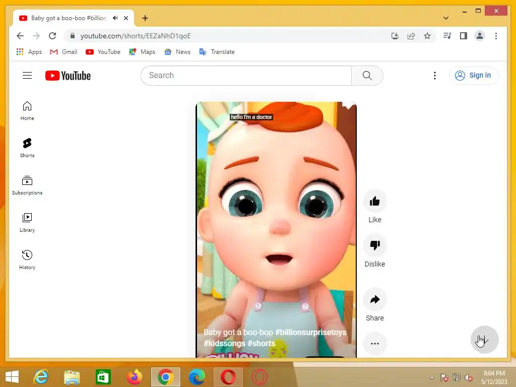Open News bookmark

[178, 52]
